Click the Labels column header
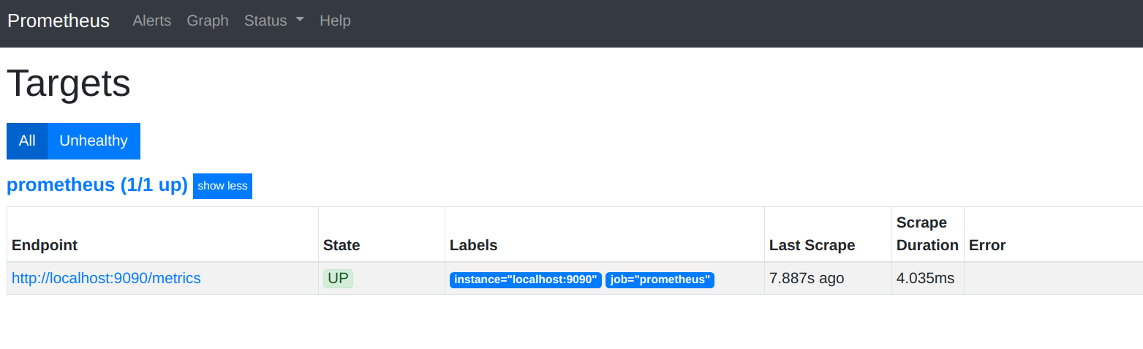Viewport: 1143px width, 349px height. pos(473,245)
